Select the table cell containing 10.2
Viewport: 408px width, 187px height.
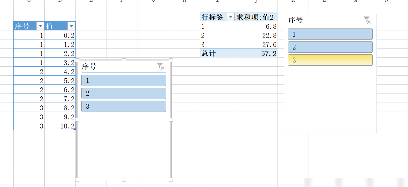[60, 126]
